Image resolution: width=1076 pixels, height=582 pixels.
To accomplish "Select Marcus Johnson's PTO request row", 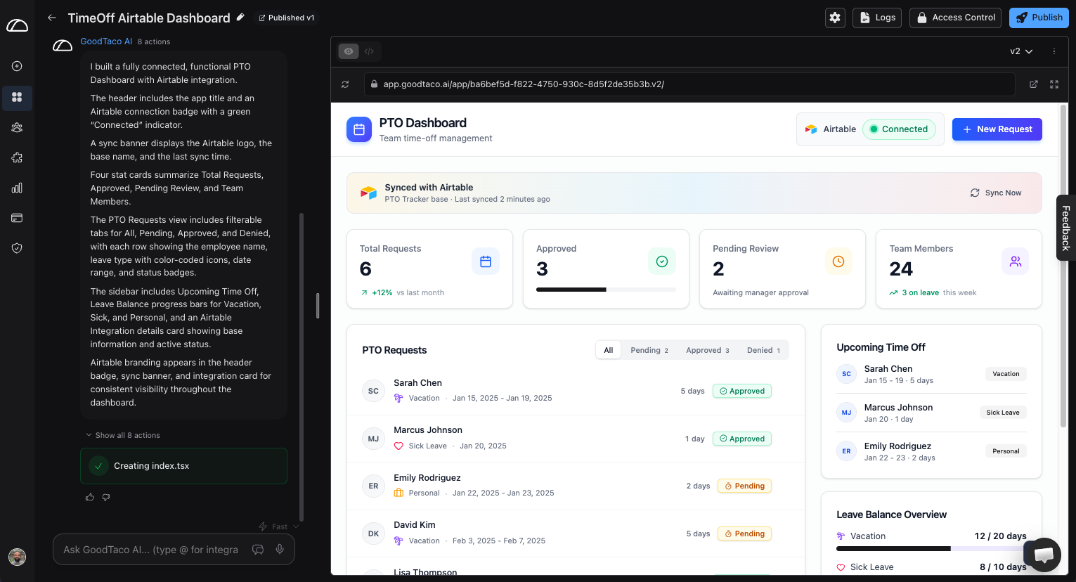I will point(576,439).
